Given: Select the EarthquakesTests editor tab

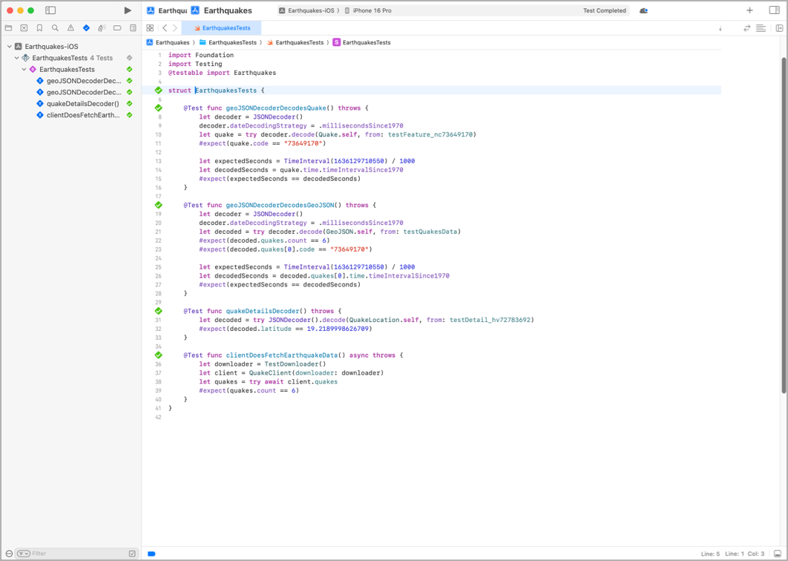Looking at the screenshot, I should [x=222, y=28].
